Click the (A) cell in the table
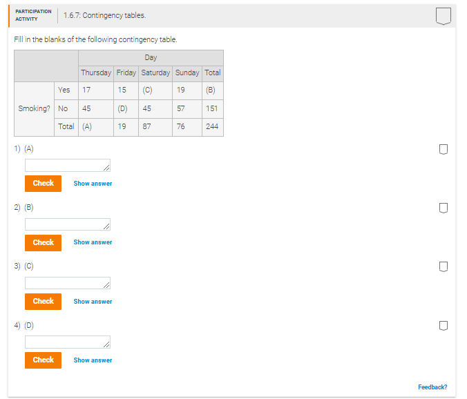The width and height of the screenshot is (467, 399). 96,127
